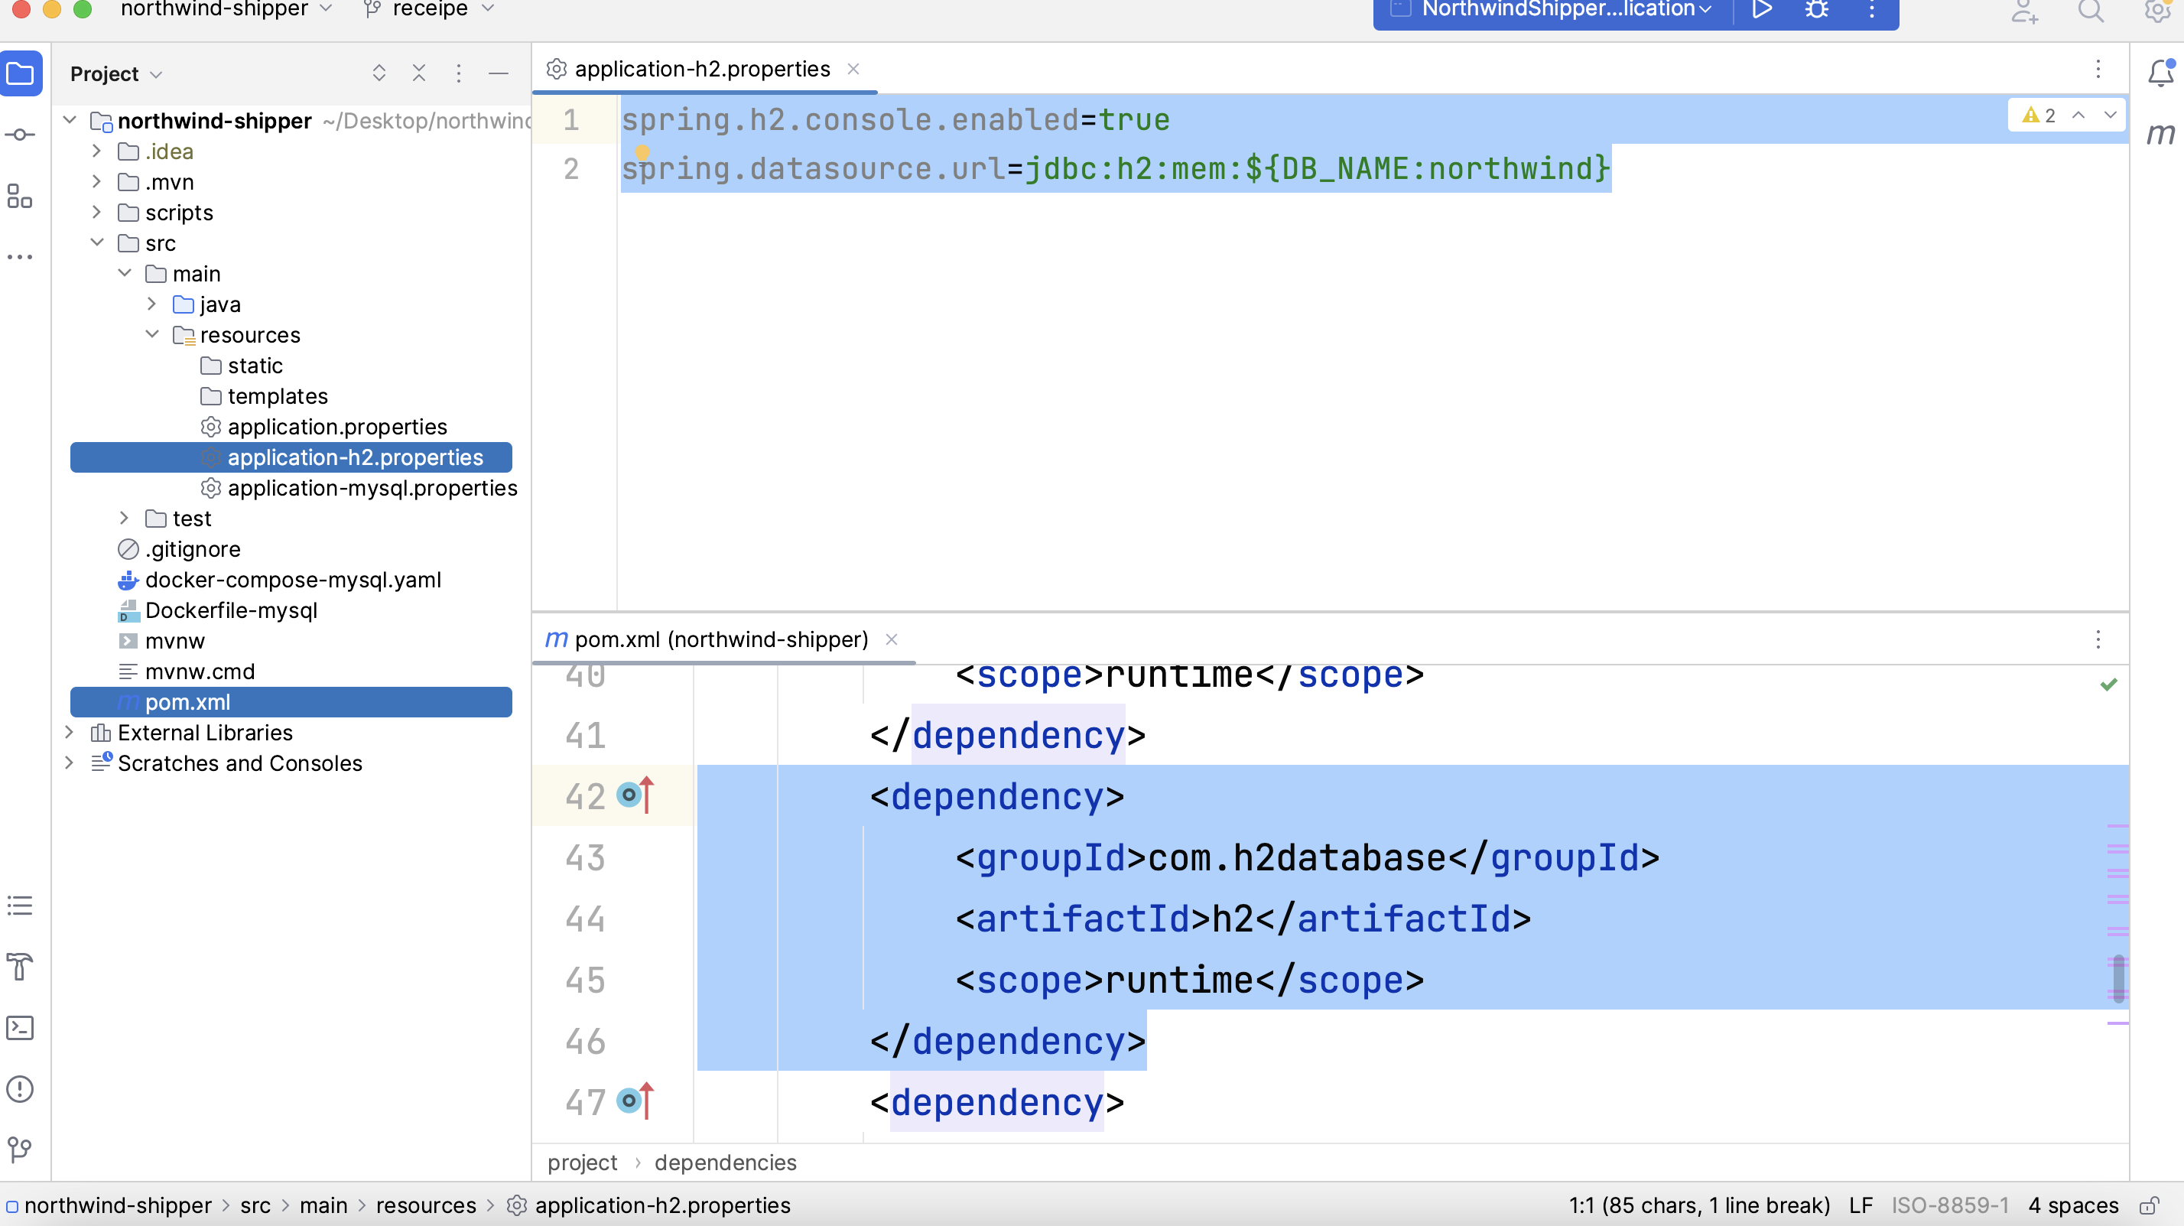Open the Structure tool window

(x=21, y=196)
